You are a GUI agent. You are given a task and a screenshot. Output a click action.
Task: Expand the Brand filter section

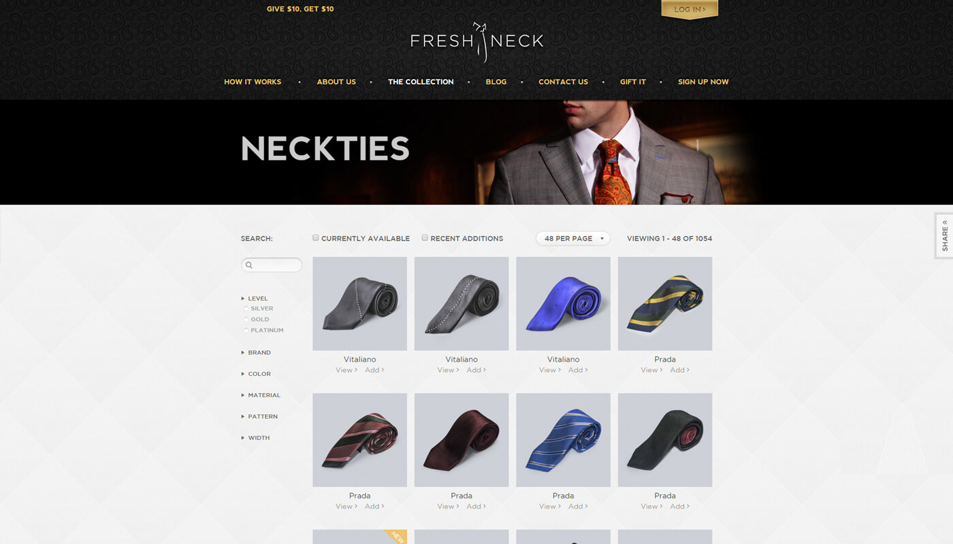[256, 353]
